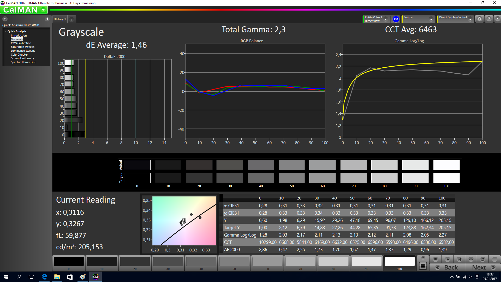This screenshot has width=501, height=282.
Task: Click the question mark help icon
Action: (489, 19)
